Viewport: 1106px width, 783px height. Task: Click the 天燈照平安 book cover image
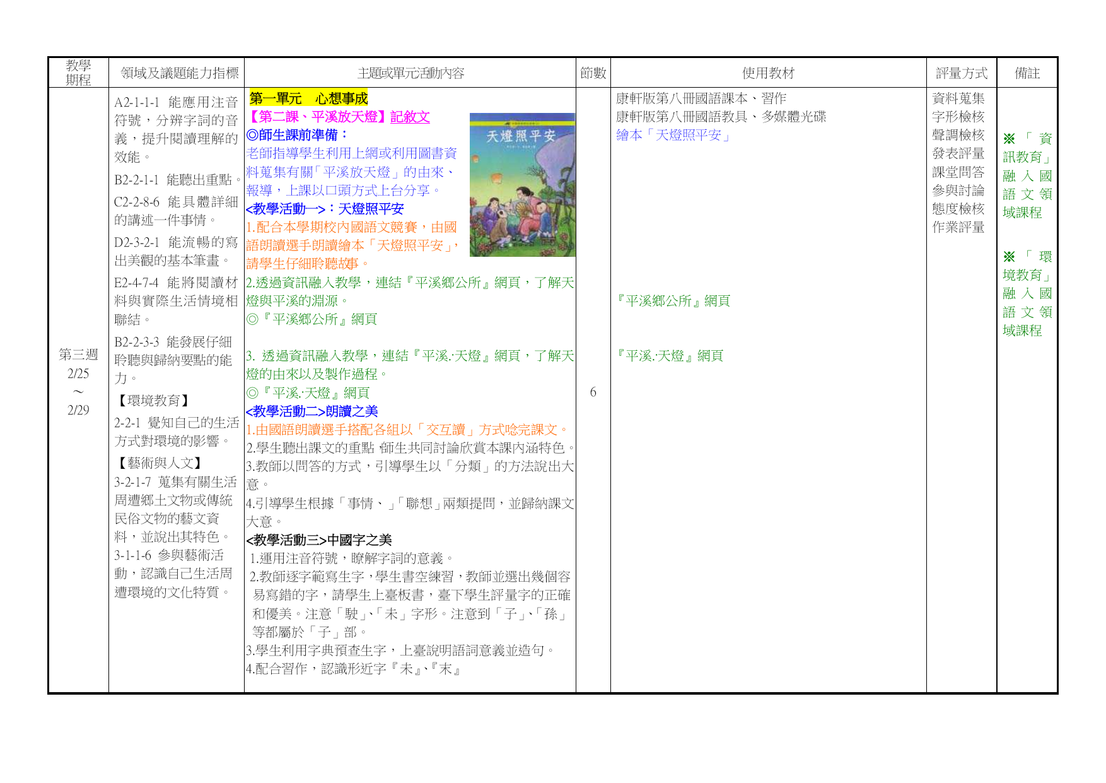(522, 185)
